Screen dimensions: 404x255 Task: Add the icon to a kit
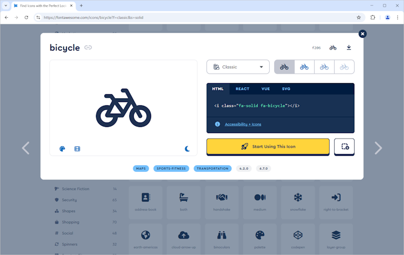[345, 146]
